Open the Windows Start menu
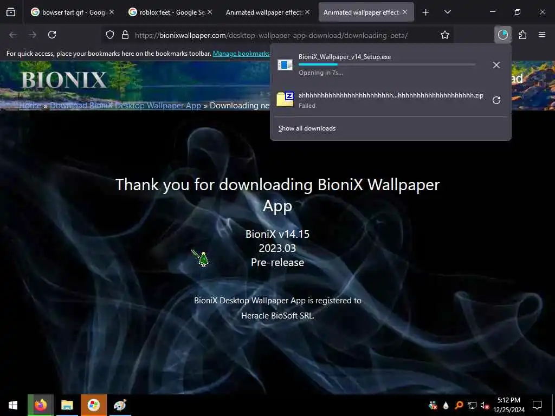Screen dimensions: 555x416 pos(13,405)
